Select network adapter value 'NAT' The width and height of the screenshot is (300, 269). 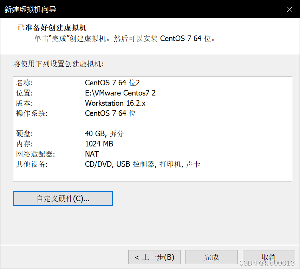point(92,154)
